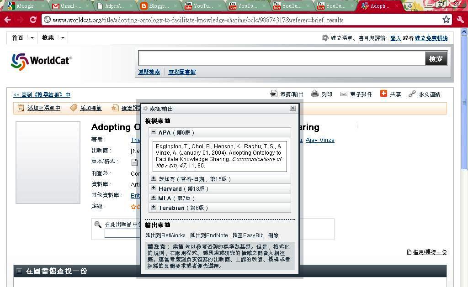
Task: Switch to the Blogger tab
Action: tap(159, 6)
